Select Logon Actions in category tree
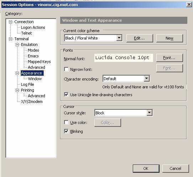This screenshot has height=177, width=193. pos(33,27)
